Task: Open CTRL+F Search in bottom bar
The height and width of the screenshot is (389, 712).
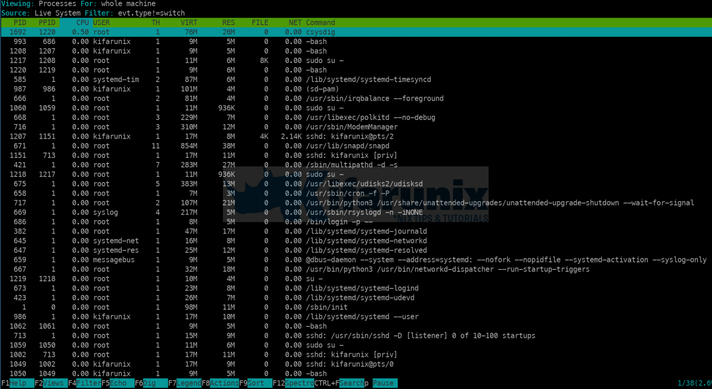Action: click(339, 383)
